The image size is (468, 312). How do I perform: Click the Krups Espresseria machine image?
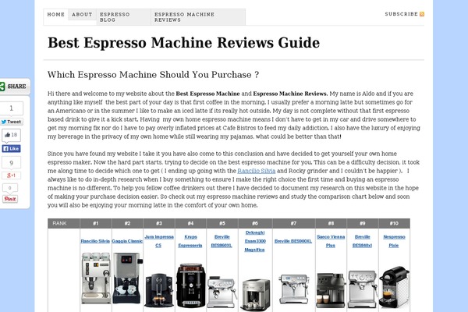pyautogui.click(x=191, y=285)
